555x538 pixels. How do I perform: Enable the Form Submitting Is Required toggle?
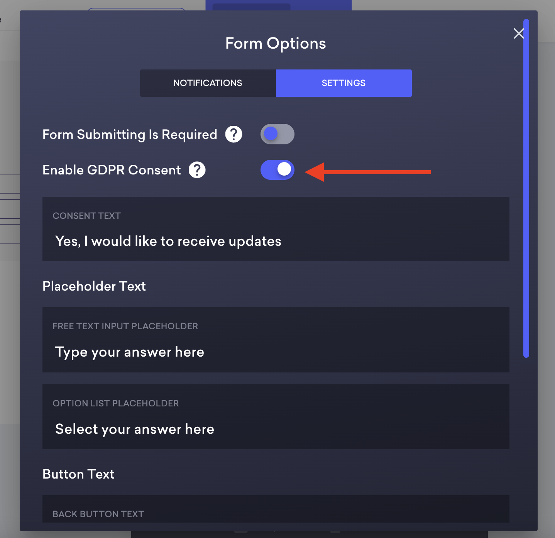[277, 134]
